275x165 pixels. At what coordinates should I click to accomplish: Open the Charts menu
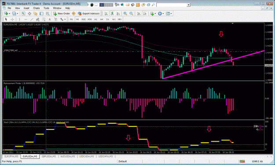pos(37,8)
